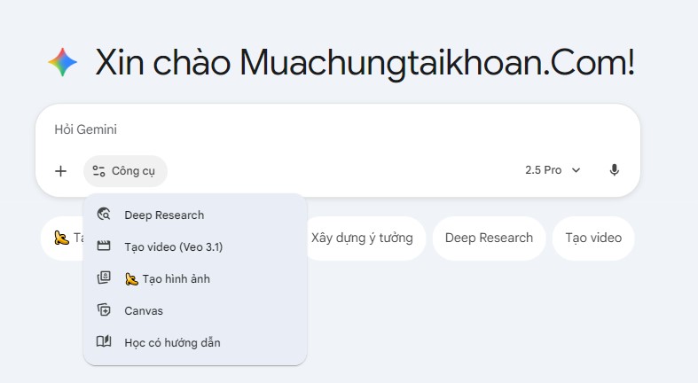Click the Xin chào Muachungtaikhoan.Com! greeting text
Image resolution: width=698 pixels, height=383 pixels.
click(365, 63)
